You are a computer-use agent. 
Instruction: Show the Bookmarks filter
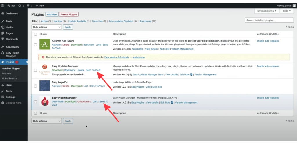(145, 21)
